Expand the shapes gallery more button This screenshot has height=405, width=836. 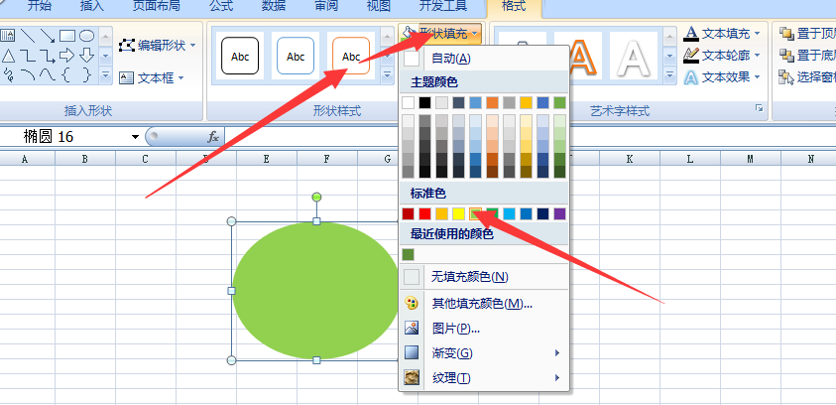(x=106, y=74)
